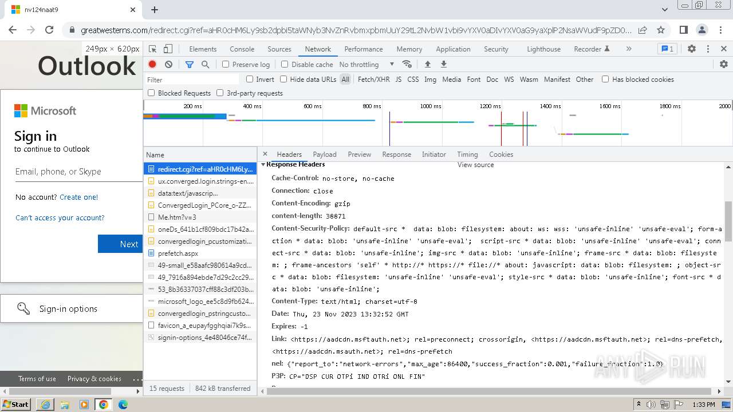
Task: Open the Application tab
Action: (x=453, y=49)
